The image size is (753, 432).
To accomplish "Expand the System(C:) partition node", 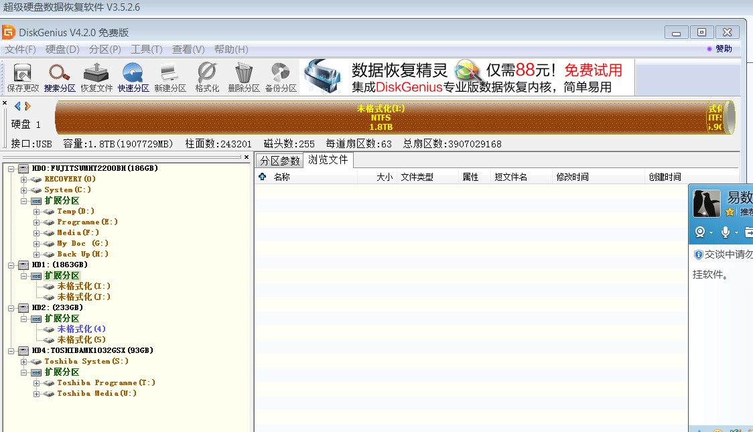I will click(x=23, y=190).
